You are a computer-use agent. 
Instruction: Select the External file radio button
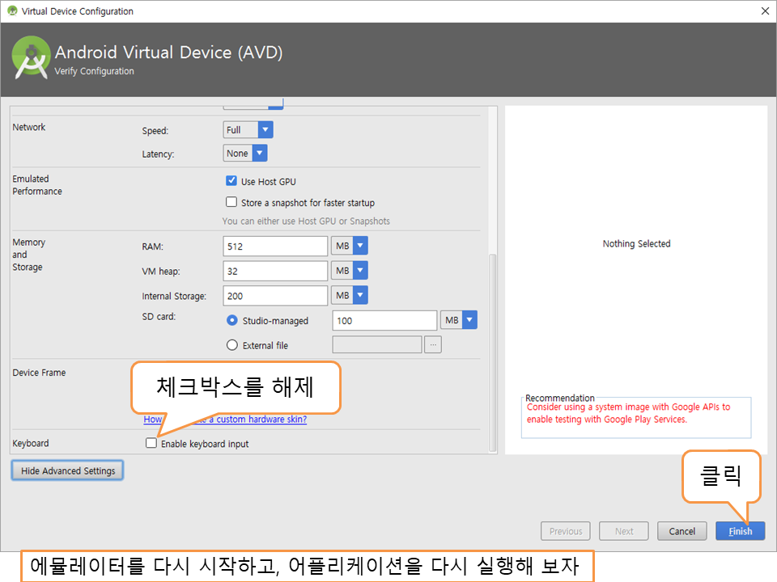pos(232,345)
